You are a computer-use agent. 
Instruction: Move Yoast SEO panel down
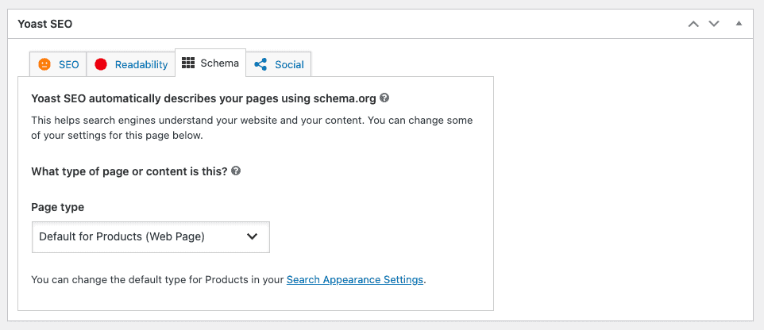(x=714, y=24)
